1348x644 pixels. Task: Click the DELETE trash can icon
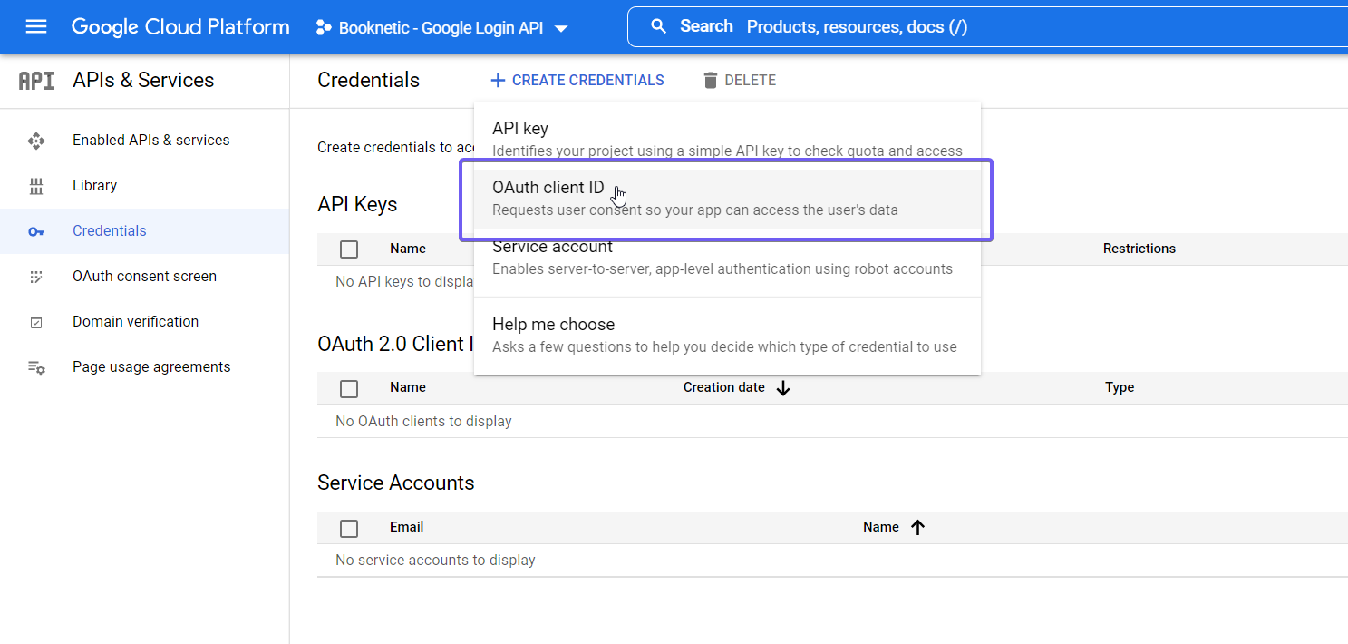pyautogui.click(x=710, y=80)
